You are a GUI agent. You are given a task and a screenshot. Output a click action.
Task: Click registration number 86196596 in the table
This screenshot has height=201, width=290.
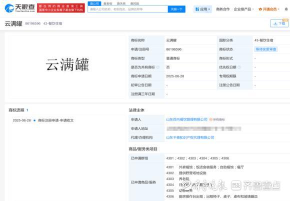[174, 49]
